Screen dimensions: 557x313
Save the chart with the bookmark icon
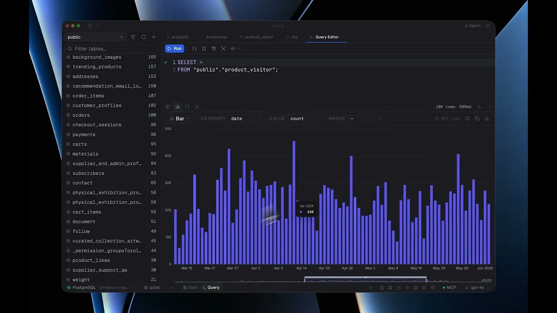point(467,118)
